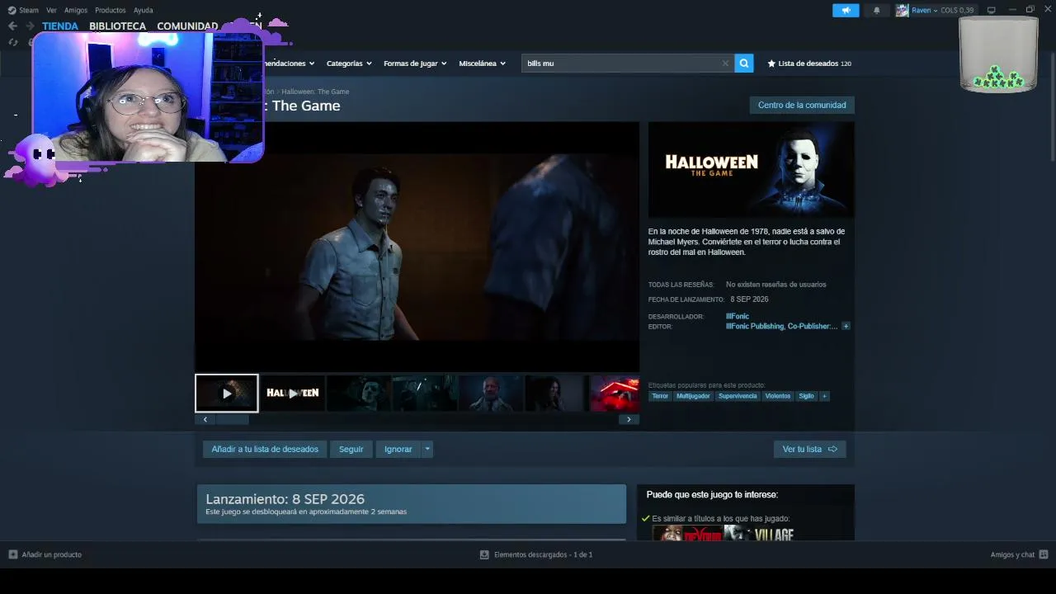
Task: Open the Formas de jugar dropdown
Action: point(415,64)
